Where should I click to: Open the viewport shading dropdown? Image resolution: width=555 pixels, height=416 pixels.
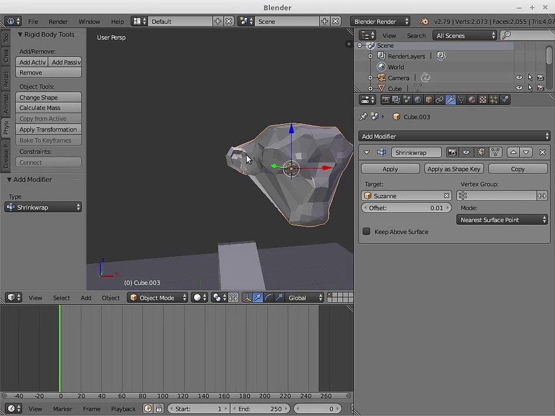coord(199,298)
